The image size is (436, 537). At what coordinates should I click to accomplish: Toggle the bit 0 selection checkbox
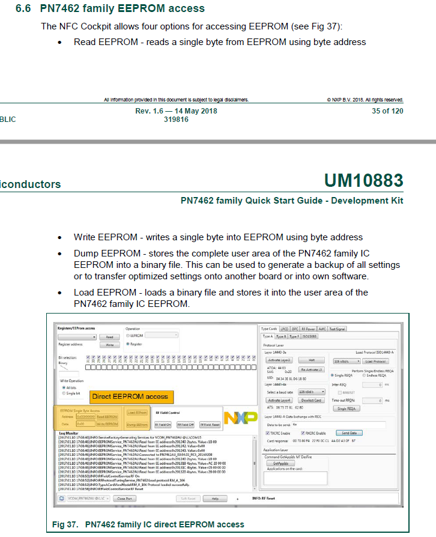254,357
